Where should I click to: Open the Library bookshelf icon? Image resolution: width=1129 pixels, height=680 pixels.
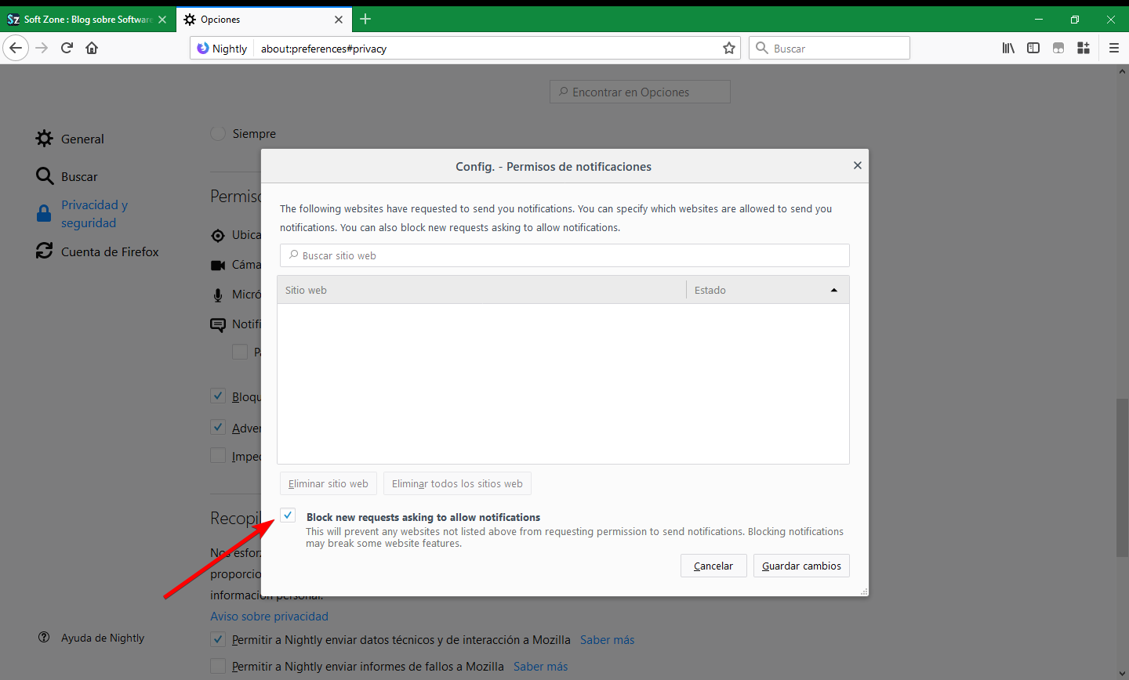coord(1008,48)
